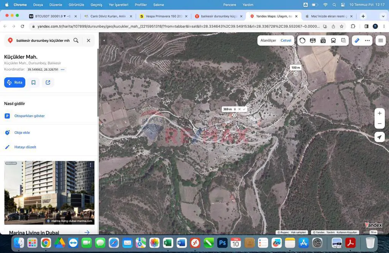Zoom out on the map with minus
The height and width of the screenshot is (253, 389).
(380, 124)
